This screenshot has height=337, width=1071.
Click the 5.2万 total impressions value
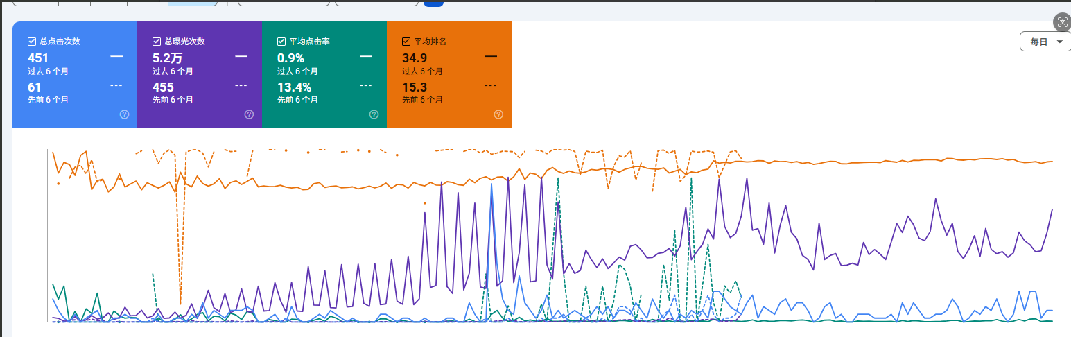coord(167,58)
